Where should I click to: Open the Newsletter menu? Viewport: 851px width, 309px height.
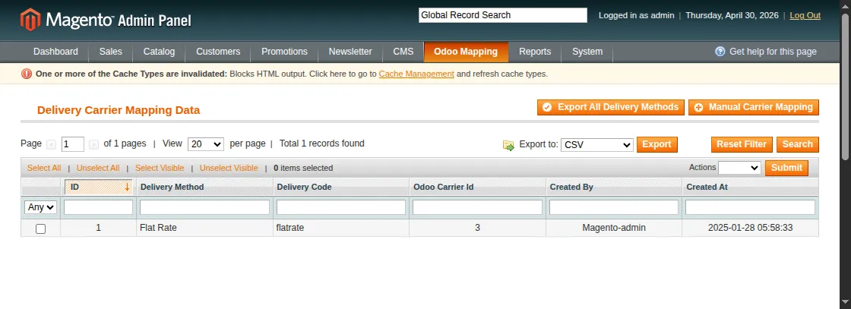pyautogui.click(x=350, y=52)
